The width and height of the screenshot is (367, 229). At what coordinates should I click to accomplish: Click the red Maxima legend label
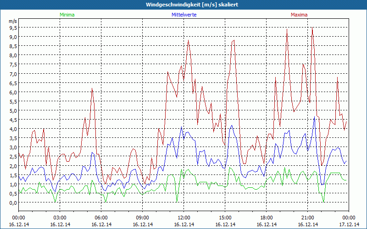299,15
